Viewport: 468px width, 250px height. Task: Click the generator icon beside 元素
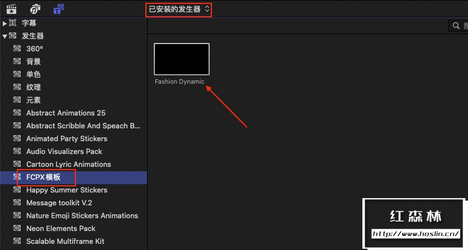pos(17,99)
